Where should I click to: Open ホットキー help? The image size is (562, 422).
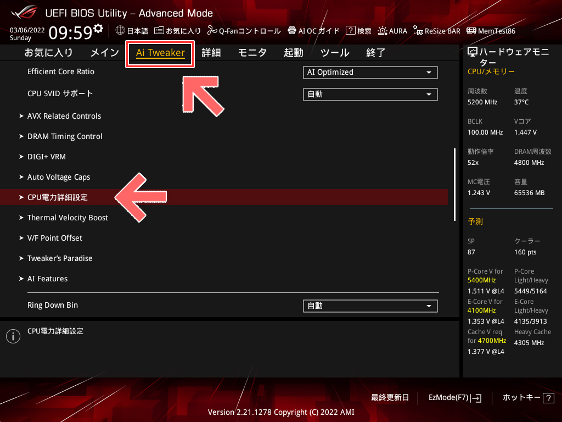pyautogui.click(x=528, y=398)
